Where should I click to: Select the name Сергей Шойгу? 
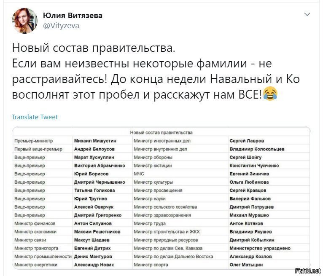[245, 158]
